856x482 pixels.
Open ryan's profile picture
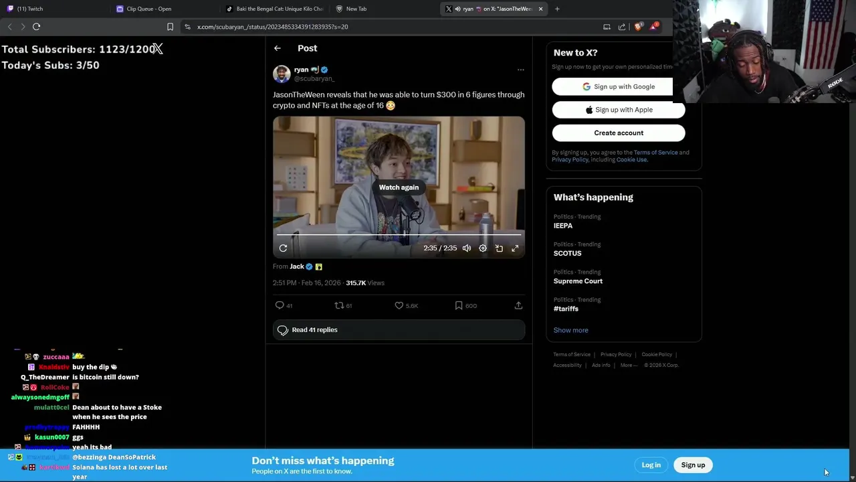pos(282,74)
